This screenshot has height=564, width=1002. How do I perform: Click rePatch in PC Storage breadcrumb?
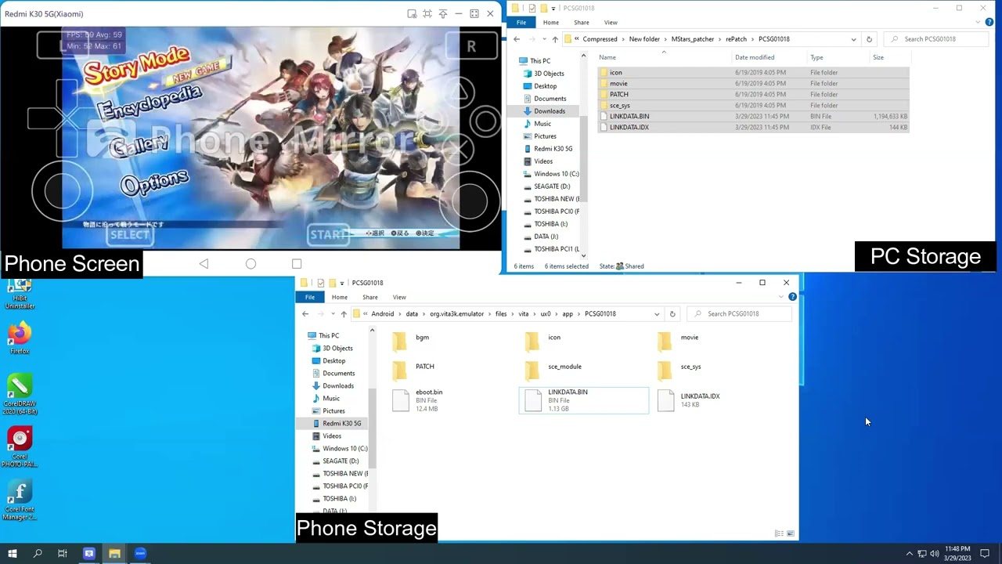(x=736, y=39)
